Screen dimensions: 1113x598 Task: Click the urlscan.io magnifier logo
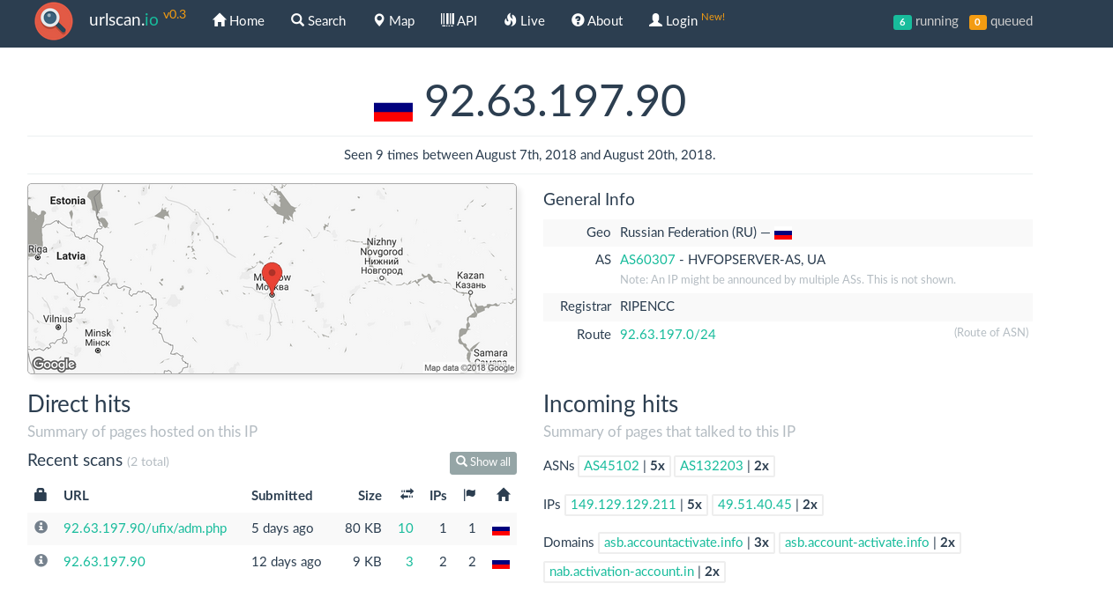pos(54,21)
